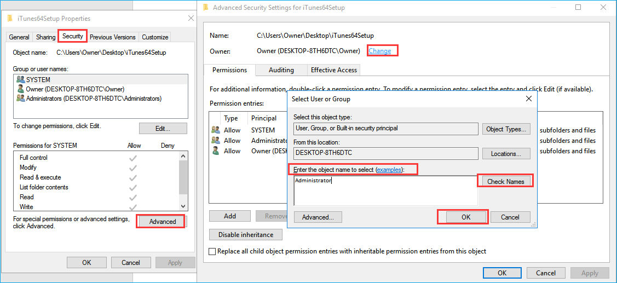The image size is (617, 283).
Task: Switch to the Auditing tab
Action: coord(281,70)
